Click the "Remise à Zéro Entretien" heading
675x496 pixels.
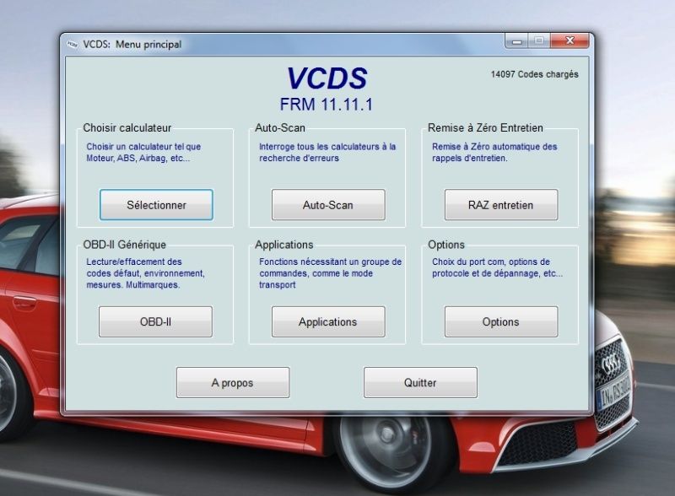(x=486, y=128)
